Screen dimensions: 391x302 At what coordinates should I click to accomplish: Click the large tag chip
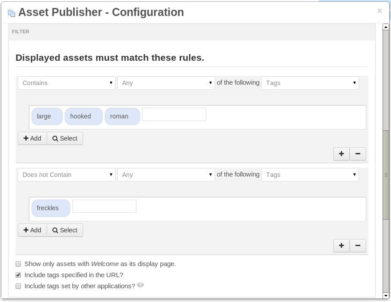(47, 116)
